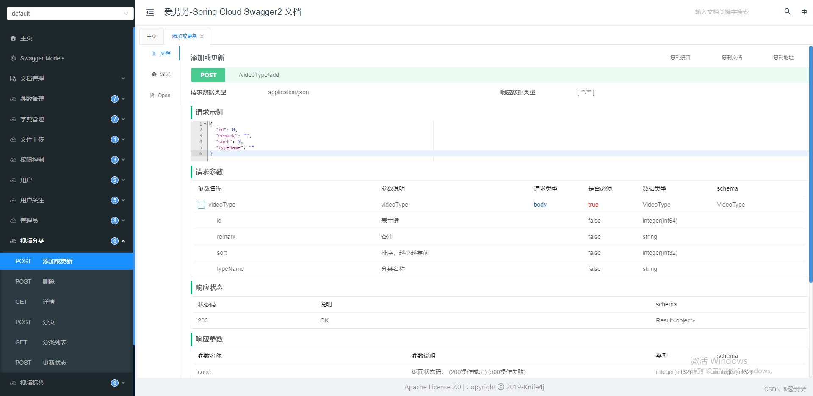This screenshot has height=396, width=813.
Task: Click the home icon beside 主页
Action: pyautogui.click(x=13, y=38)
